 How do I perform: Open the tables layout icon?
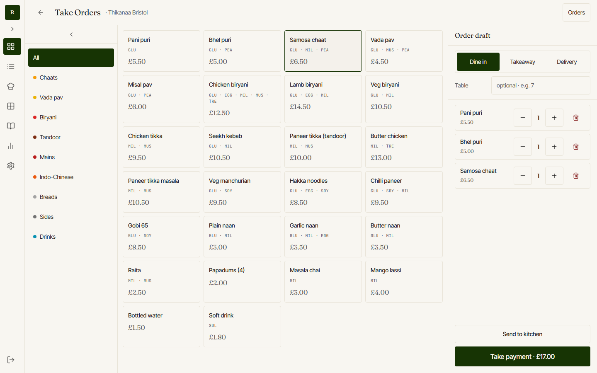pos(11,106)
